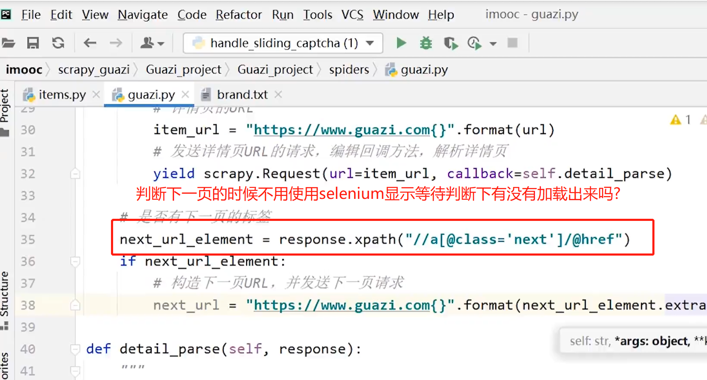707x380 pixels.
Task: Click 'detail_parse' in the def line
Action: click(169, 349)
